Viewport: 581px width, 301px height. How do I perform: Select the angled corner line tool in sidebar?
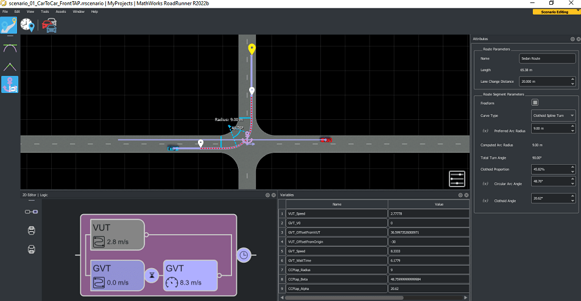tap(10, 66)
